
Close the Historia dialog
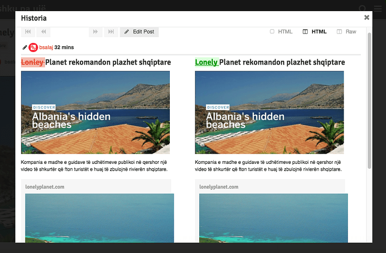(367, 17)
